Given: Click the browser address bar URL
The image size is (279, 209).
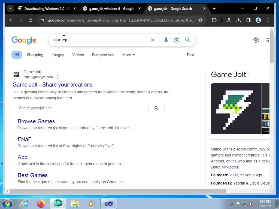Looking at the screenshot, I should tap(121, 20).
